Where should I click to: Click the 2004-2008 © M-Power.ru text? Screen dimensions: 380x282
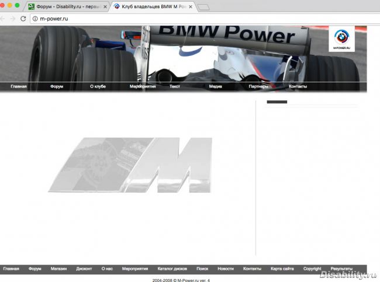pos(181,280)
